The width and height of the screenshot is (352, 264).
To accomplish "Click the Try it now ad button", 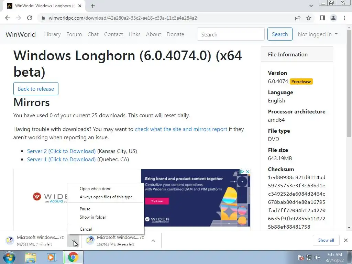I will click(157, 201).
